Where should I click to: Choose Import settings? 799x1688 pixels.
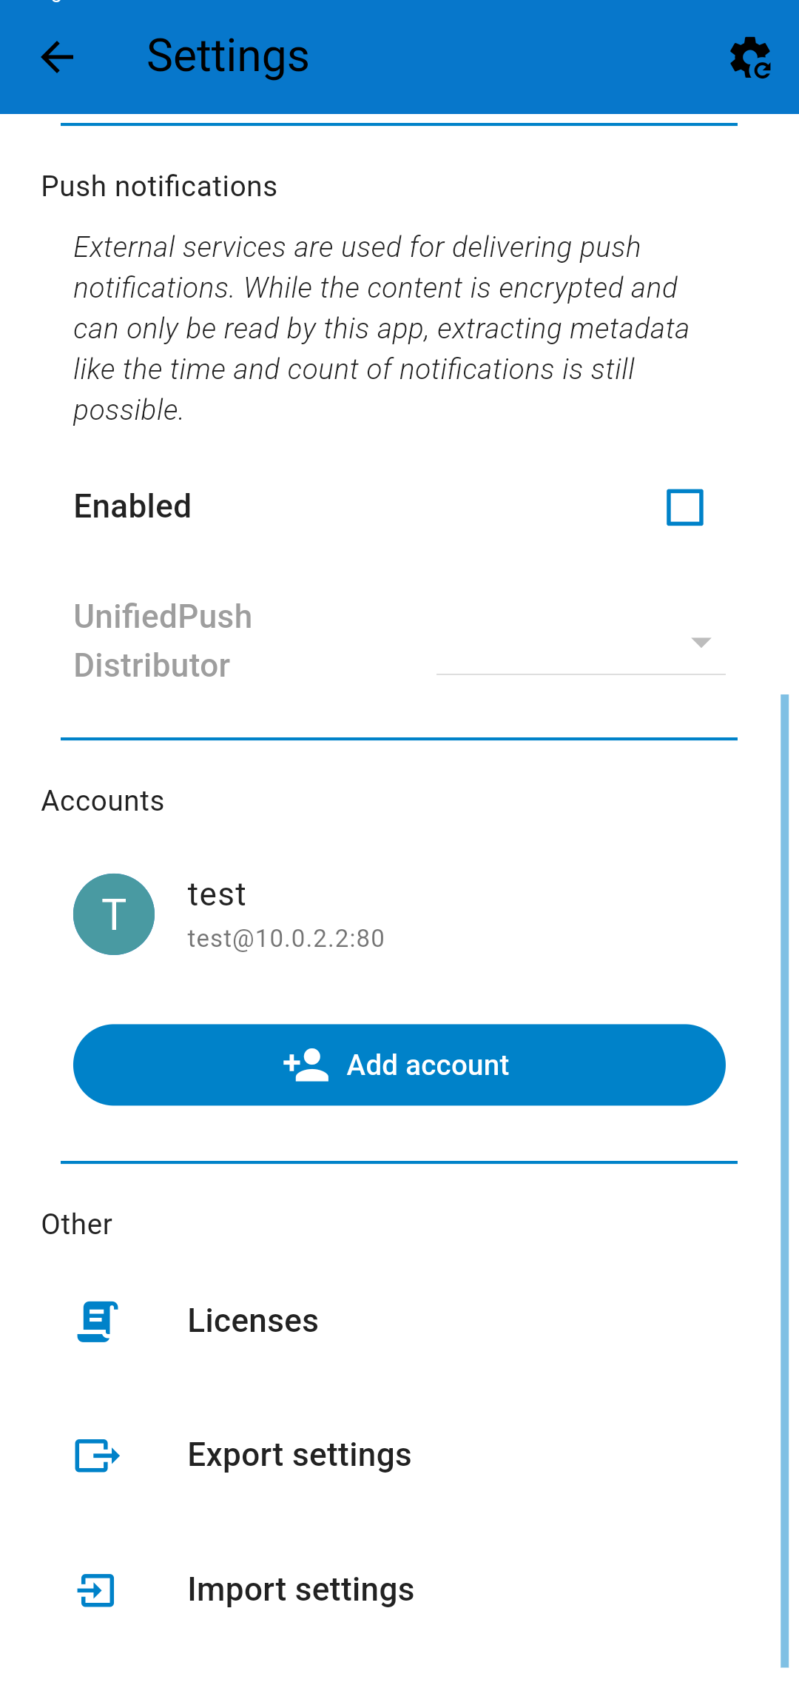(x=399, y=1590)
